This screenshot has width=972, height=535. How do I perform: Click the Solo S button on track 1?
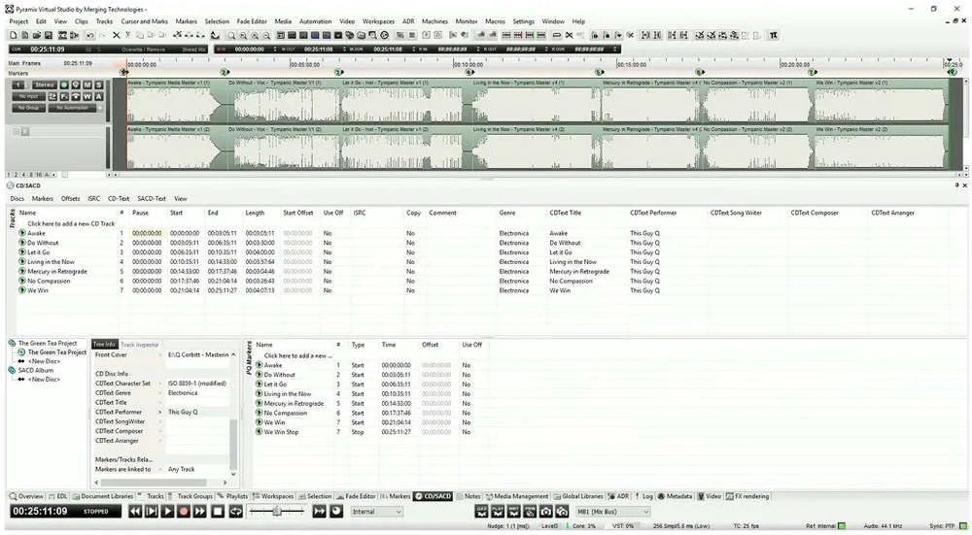pos(98,84)
